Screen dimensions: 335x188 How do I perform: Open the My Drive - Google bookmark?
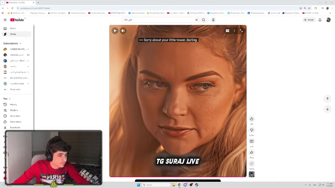[x=57, y=13]
